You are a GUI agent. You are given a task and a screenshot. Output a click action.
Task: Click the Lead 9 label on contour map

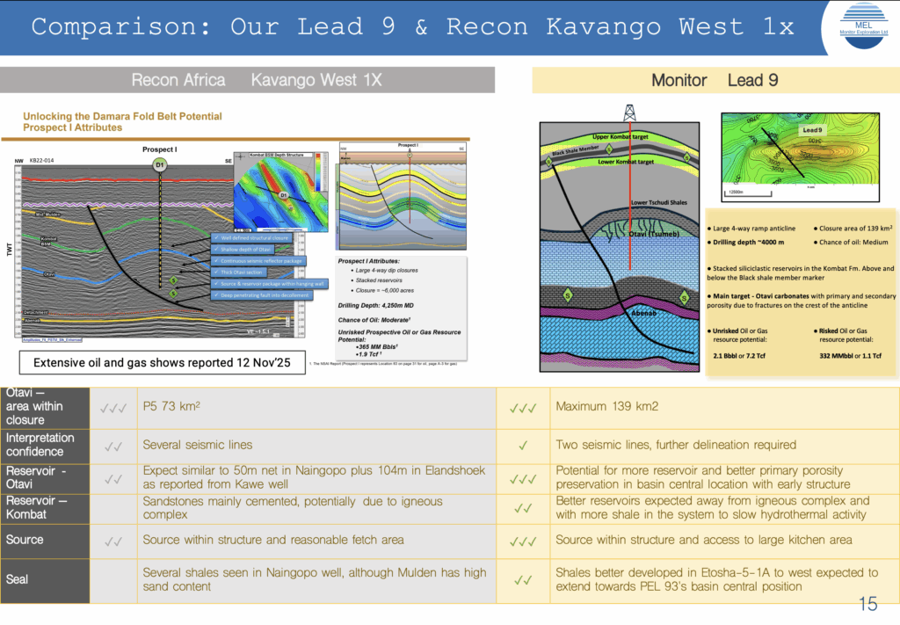point(811,129)
